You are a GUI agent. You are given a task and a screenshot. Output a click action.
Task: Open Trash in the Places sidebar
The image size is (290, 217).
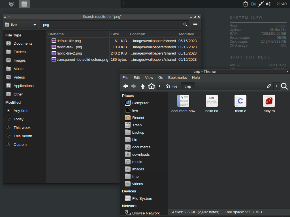pyautogui.click(x=137, y=125)
